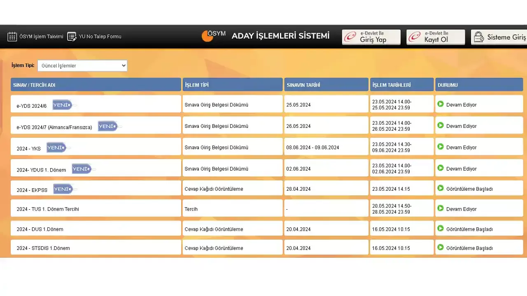Click the e-Devlet logo on Kayıt Ol

[x=415, y=37]
